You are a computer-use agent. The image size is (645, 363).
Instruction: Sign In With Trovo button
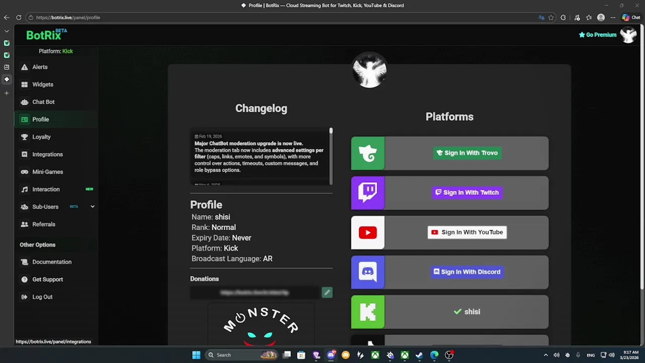(x=467, y=153)
